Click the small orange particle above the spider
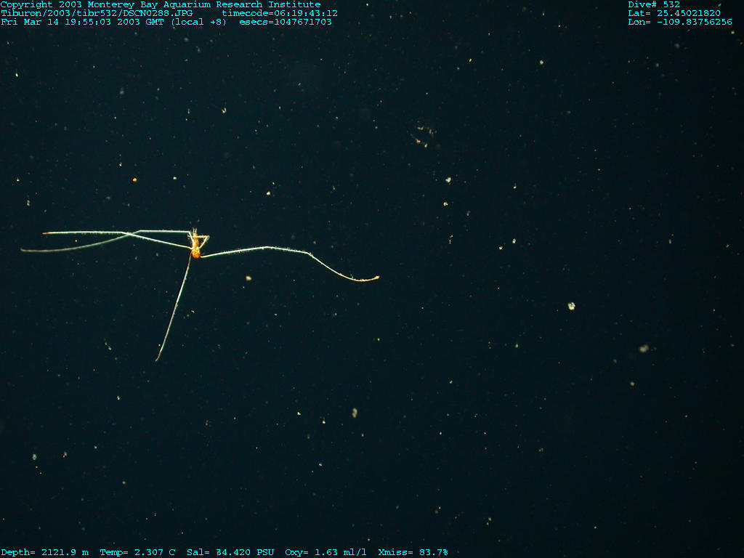 134,179
